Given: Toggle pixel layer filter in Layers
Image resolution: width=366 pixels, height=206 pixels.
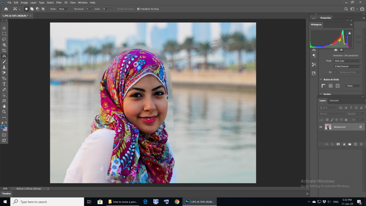Looking at the screenshot, I should point(341,108).
